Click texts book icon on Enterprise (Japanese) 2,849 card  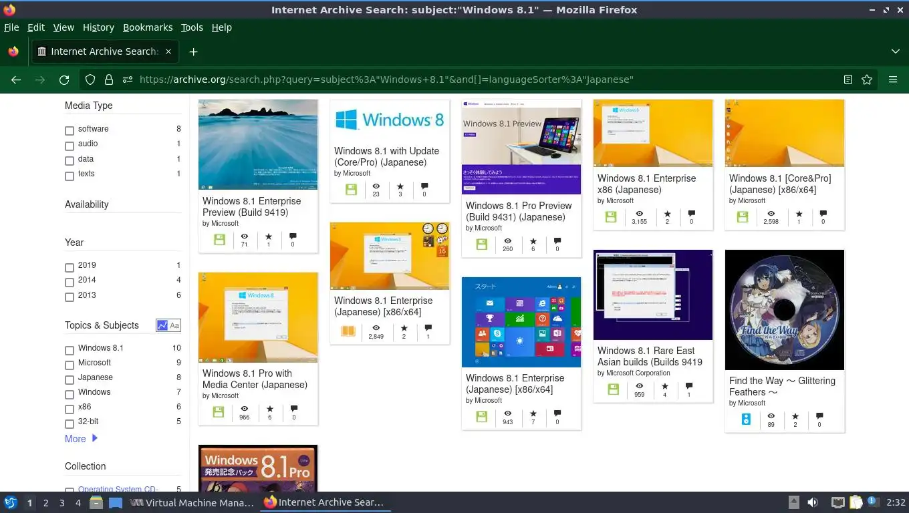point(348,331)
